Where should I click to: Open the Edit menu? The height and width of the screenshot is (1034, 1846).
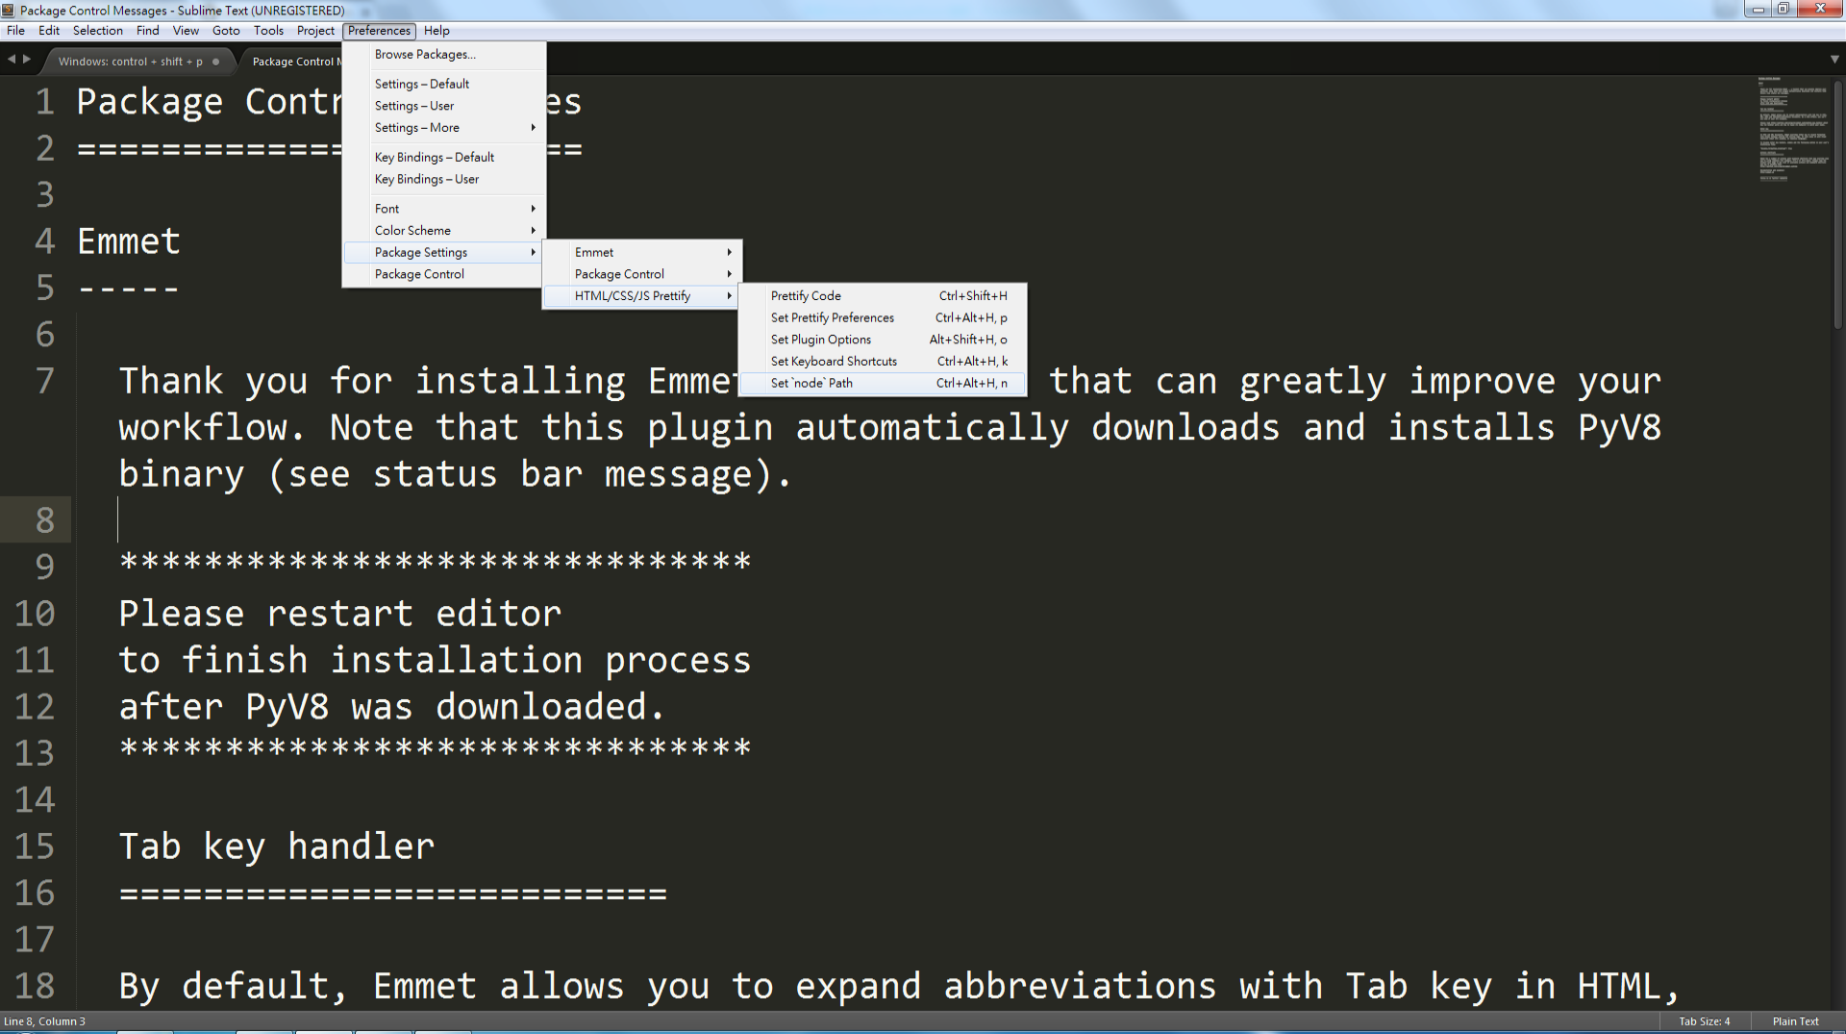(x=49, y=31)
